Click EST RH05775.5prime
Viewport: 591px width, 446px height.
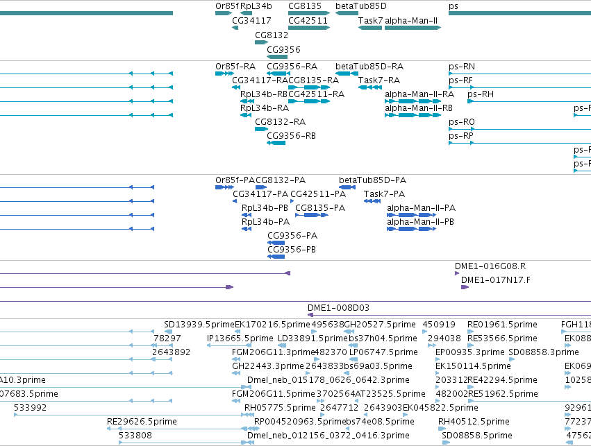pyautogui.click(x=280, y=409)
